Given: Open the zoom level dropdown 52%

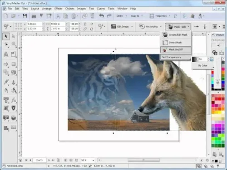Looking at the screenshot, I should click(x=93, y=160).
